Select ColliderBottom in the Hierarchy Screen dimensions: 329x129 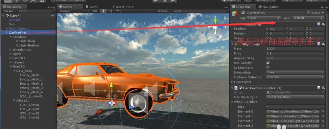(x=28, y=45)
